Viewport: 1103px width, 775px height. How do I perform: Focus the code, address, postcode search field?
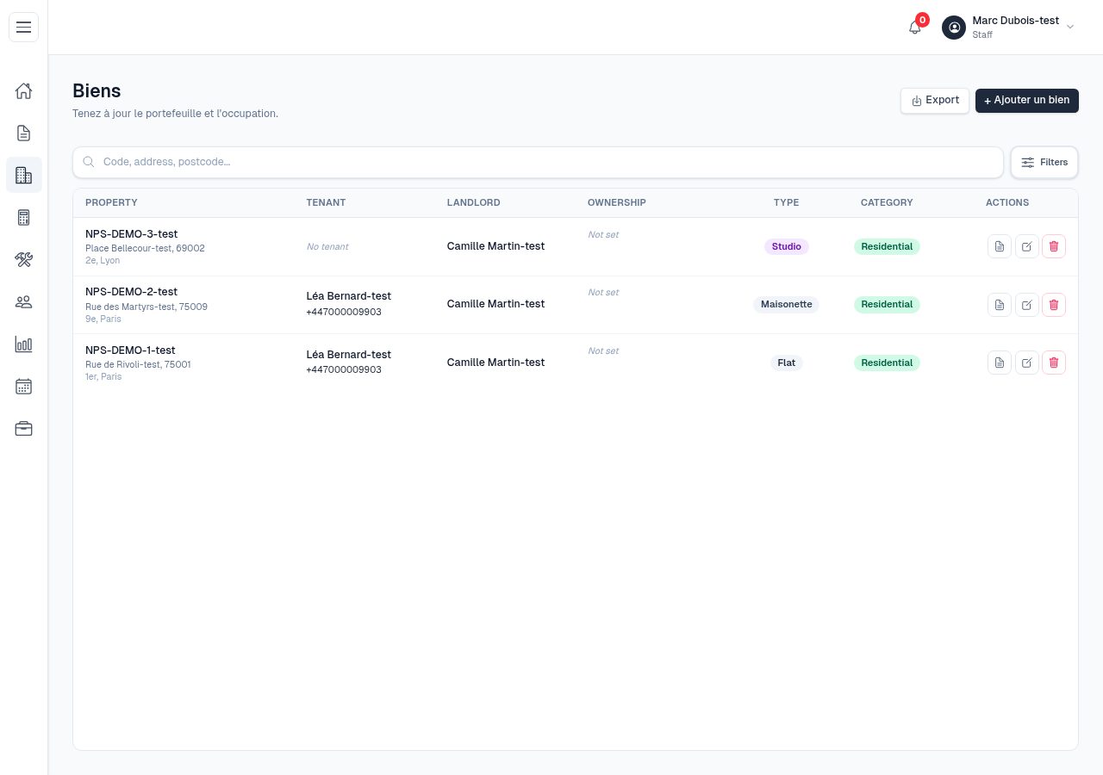point(539,162)
